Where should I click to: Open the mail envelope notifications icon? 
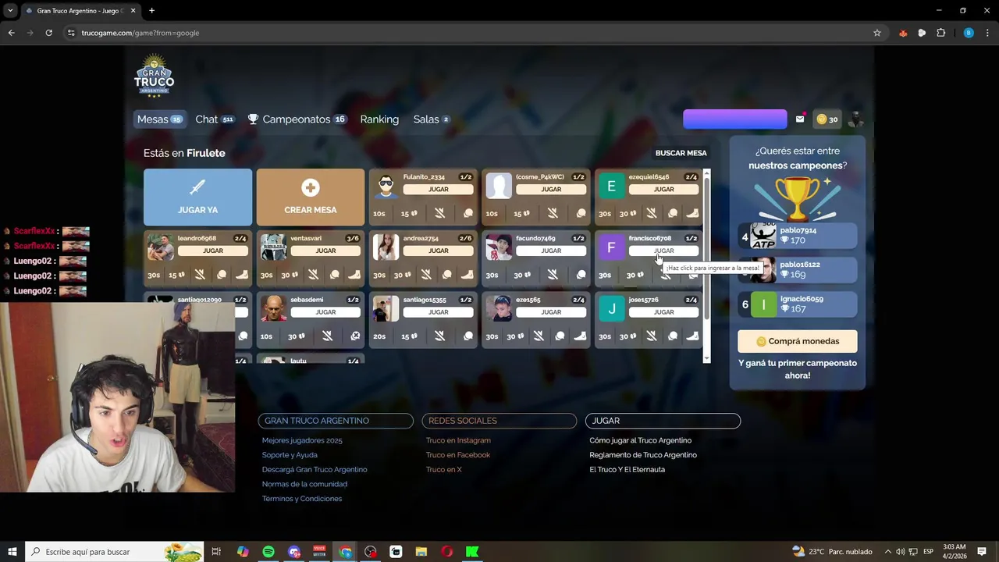pyautogui.click(x=800, y=119)
